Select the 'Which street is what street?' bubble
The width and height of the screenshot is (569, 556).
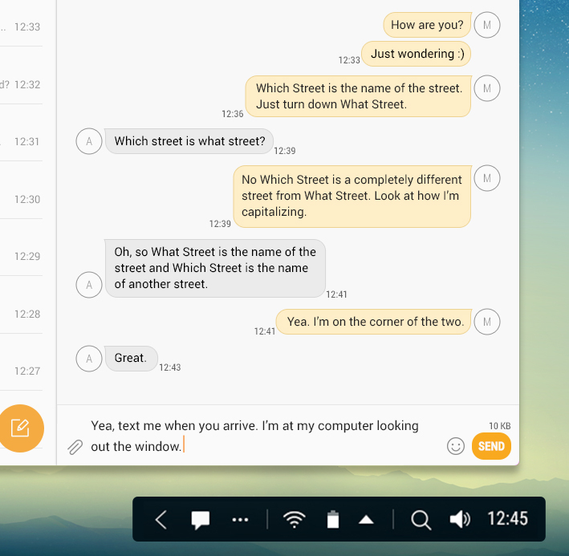[189, 141]
